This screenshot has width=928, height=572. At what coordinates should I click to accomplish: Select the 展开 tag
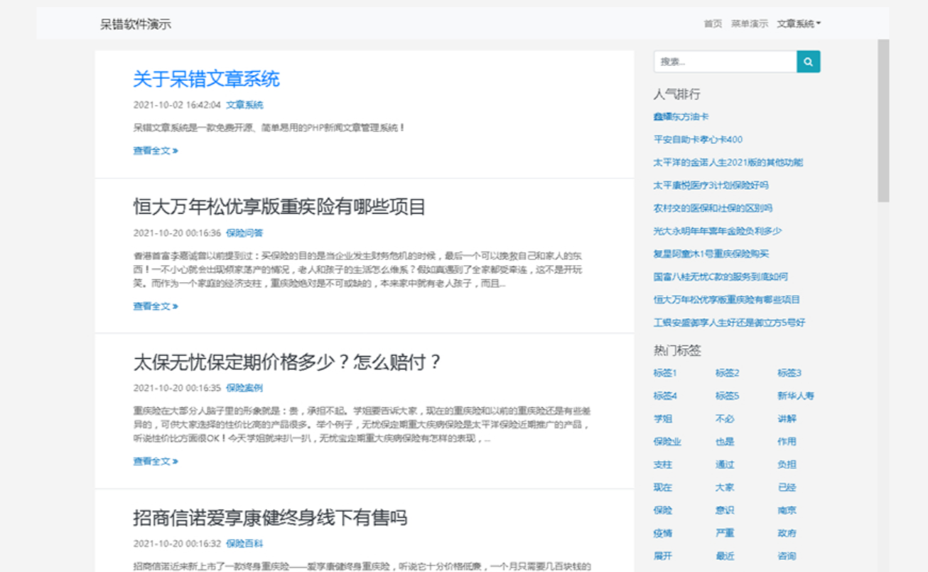click(663, 556)
